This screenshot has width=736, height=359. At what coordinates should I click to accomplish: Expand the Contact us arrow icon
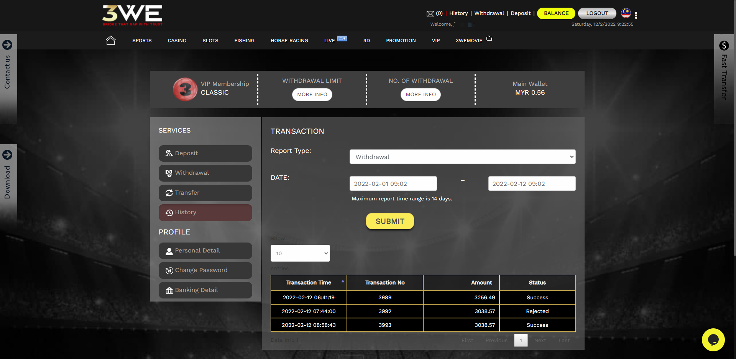7,45
